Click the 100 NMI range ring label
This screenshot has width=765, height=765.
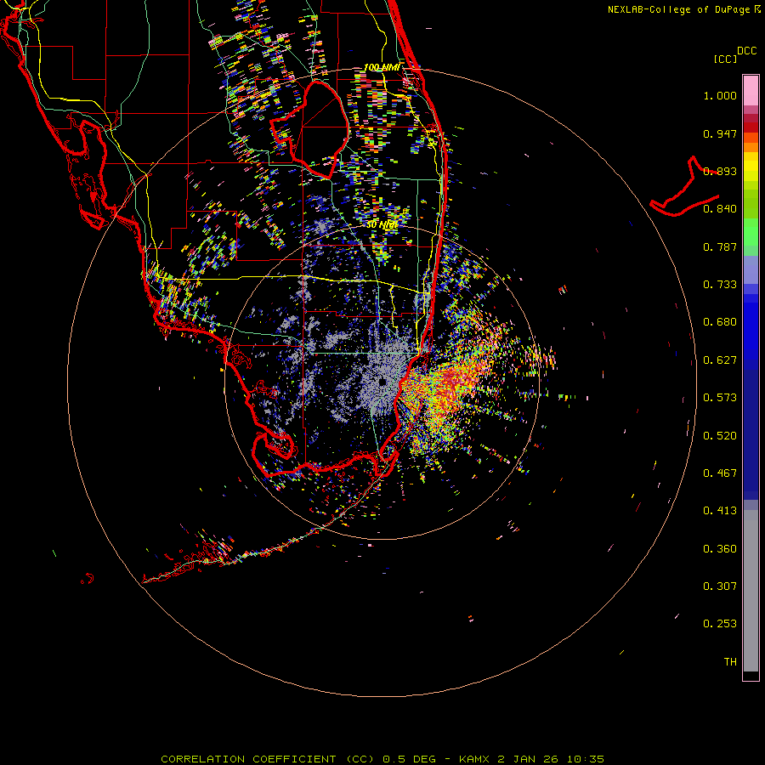click(x=382, y=67)
